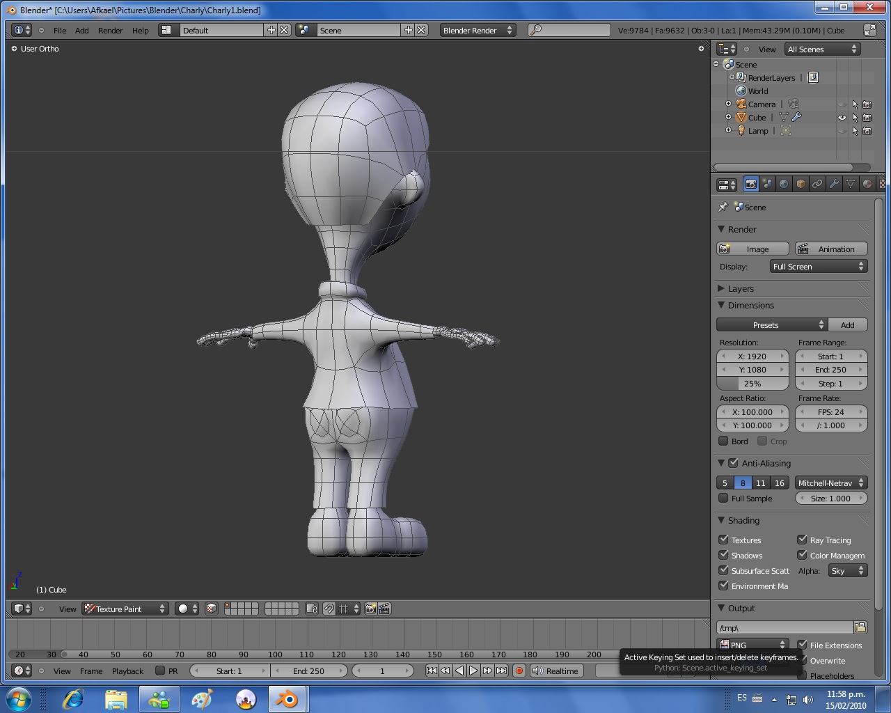
Task: Toggle the Cube visibility eye icon
Action: (842, 118)
